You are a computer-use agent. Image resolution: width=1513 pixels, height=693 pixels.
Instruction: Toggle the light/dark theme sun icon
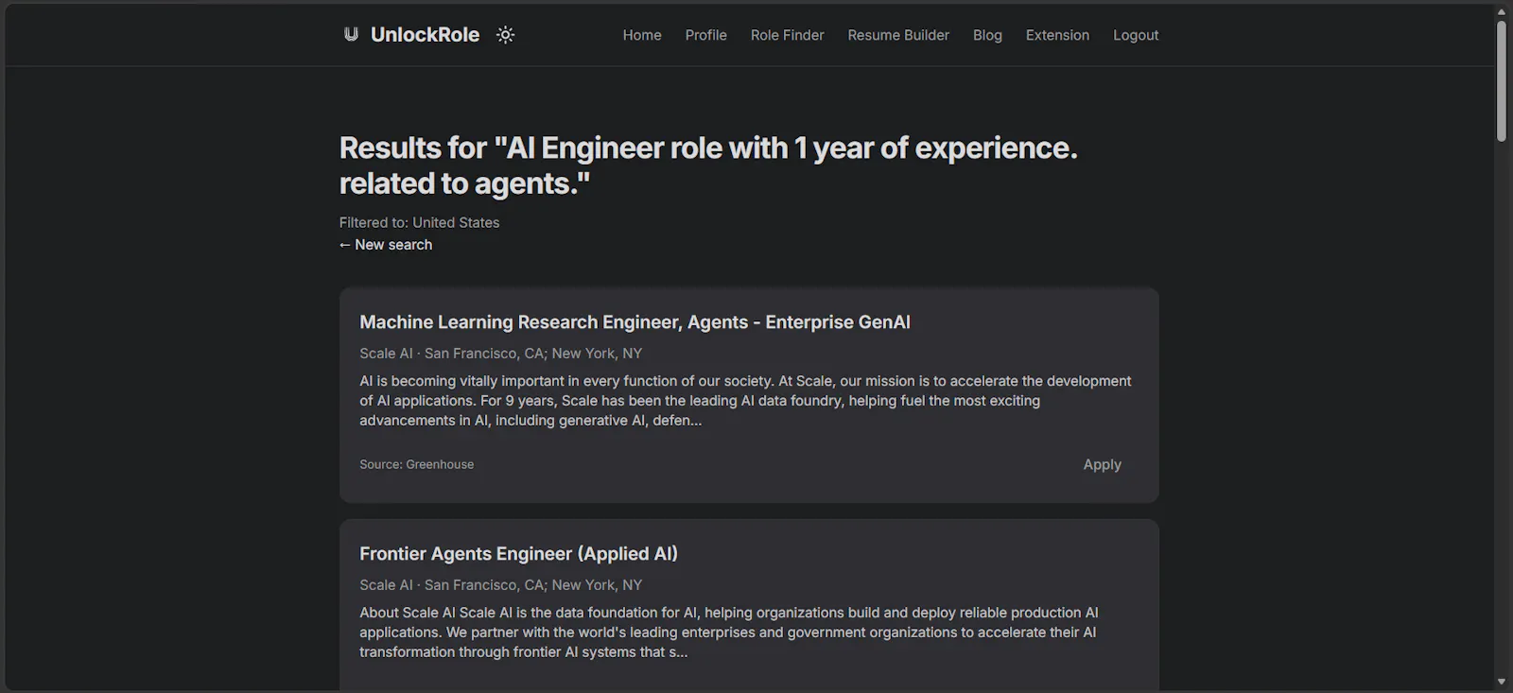(x=506, y=35)
